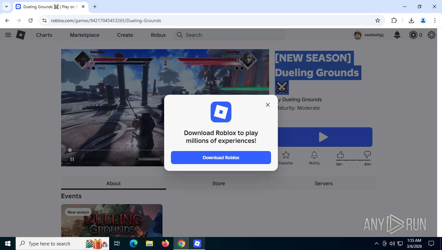Seek on the preview video progress bar
The height and width of the screenshot is (250, 442).
117,150
